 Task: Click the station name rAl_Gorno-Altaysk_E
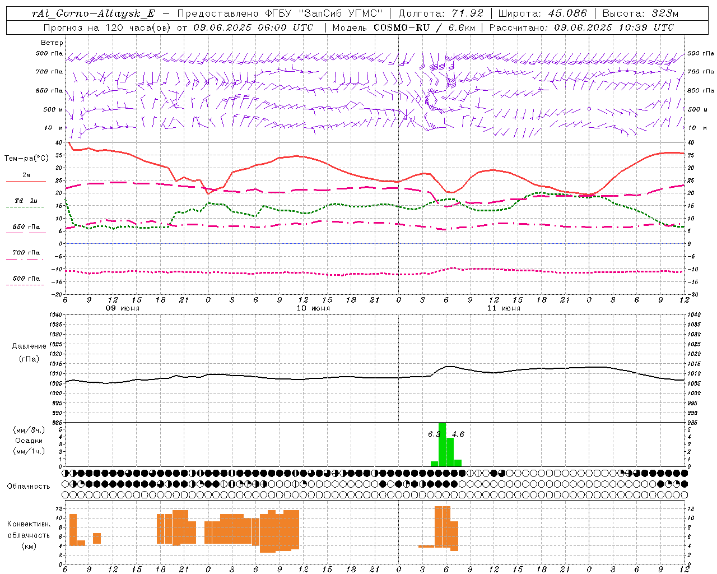(93, 14)
